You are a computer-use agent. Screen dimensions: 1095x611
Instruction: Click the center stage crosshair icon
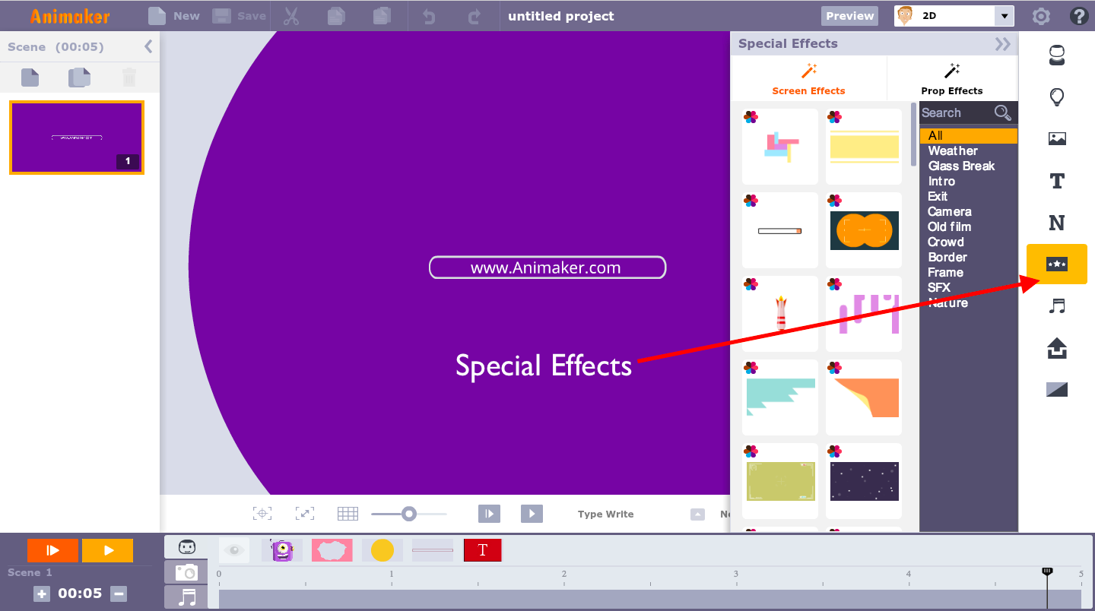(262, 514)
